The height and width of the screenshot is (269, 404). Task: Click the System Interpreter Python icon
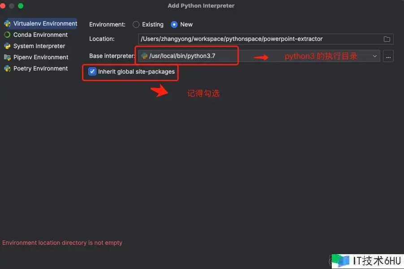(7, 46)
